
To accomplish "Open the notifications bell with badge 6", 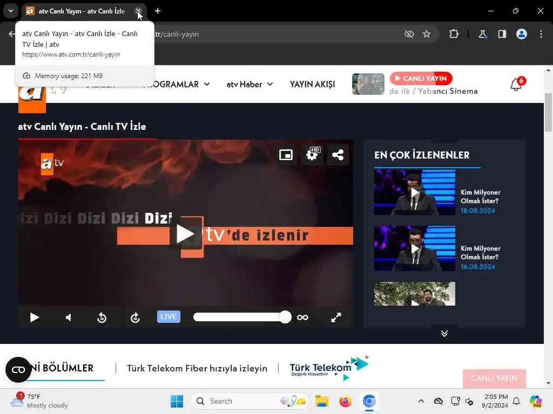I will (516, 84).
